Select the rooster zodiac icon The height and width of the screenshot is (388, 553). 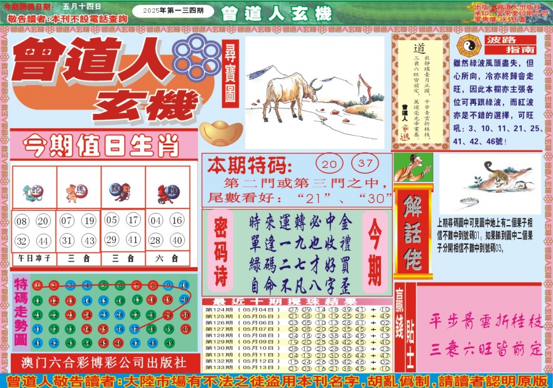(x=167, y=193)
